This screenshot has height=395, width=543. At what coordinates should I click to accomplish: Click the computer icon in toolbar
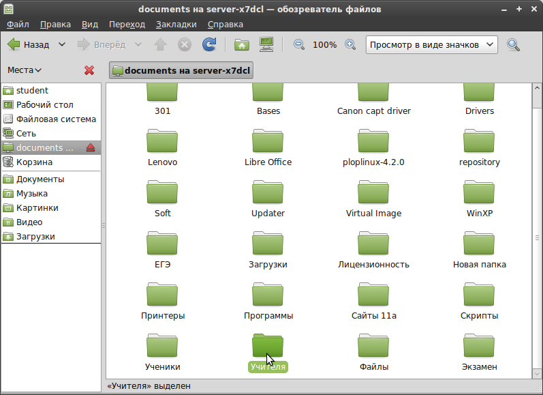(x=266, y=45)
